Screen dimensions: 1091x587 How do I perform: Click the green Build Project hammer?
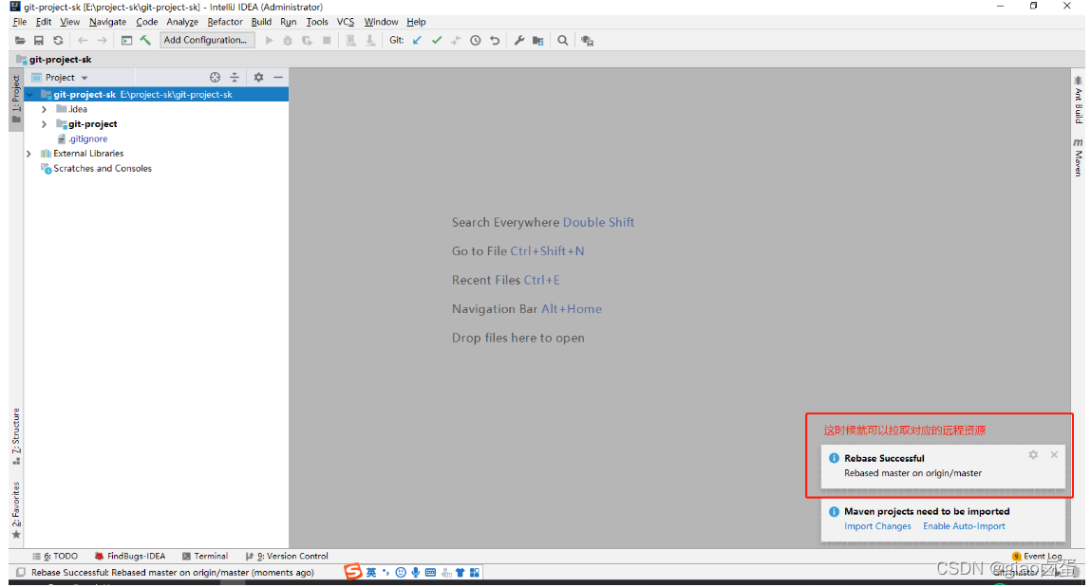point(145,40)
